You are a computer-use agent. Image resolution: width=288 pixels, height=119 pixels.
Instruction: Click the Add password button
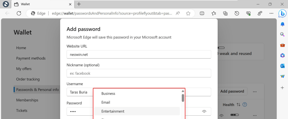(x=232, y=91)
